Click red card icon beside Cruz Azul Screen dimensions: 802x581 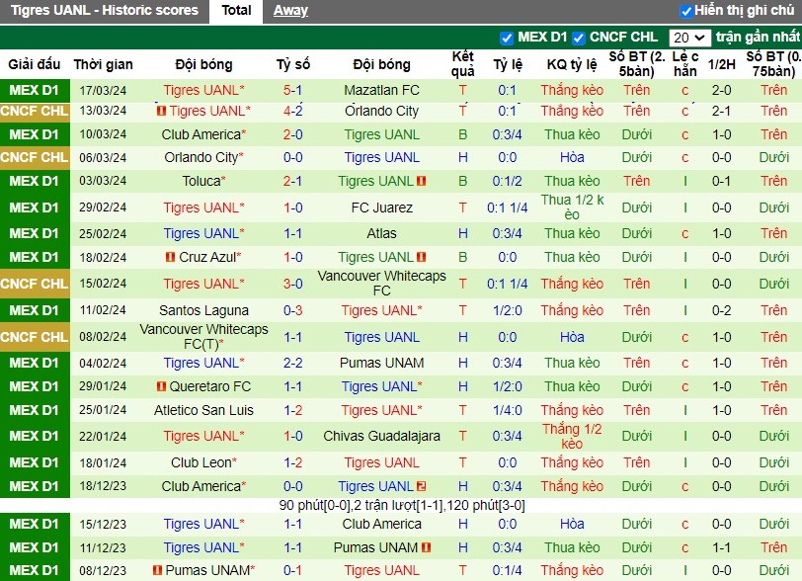(170, 257)
